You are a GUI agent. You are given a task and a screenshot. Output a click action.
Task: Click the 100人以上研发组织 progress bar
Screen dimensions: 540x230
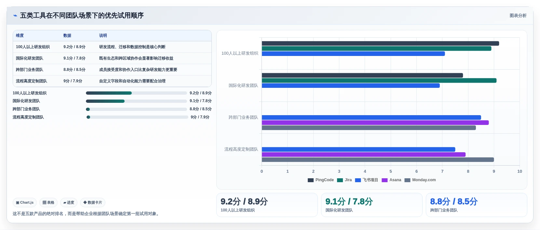coord(136,93)
